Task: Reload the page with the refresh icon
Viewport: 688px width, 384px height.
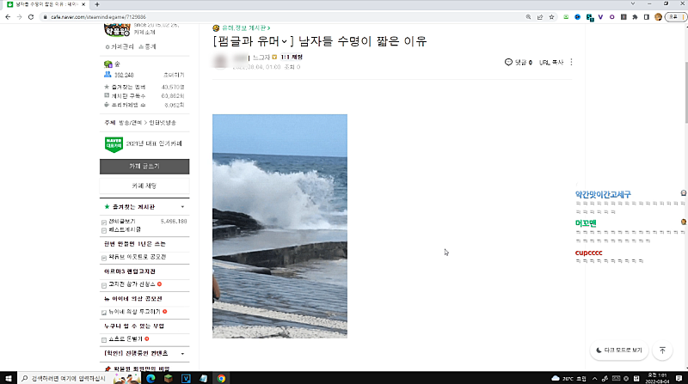Action: [33, 16]
